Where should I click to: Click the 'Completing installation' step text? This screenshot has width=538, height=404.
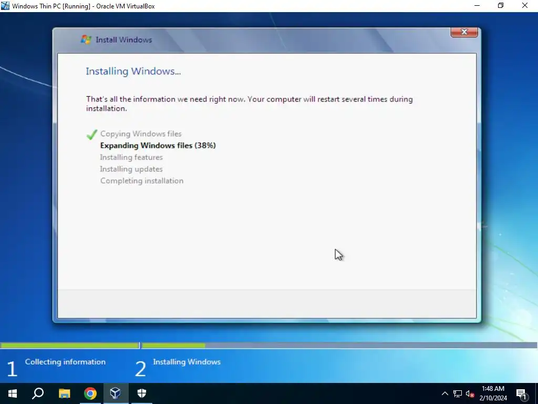pyautogui.click(x=142, y=181)
